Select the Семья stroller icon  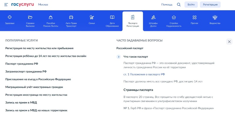92,17
